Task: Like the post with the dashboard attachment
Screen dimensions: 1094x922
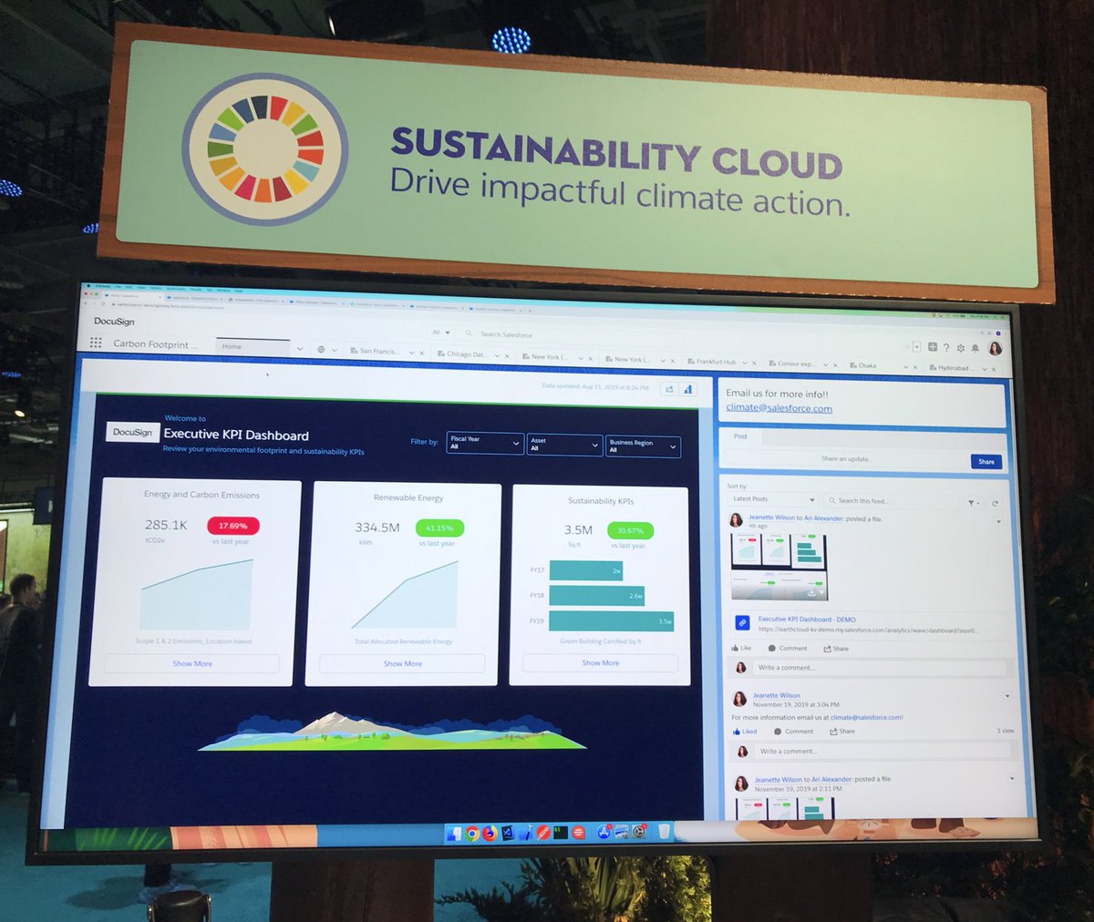Action: point(741,648)
